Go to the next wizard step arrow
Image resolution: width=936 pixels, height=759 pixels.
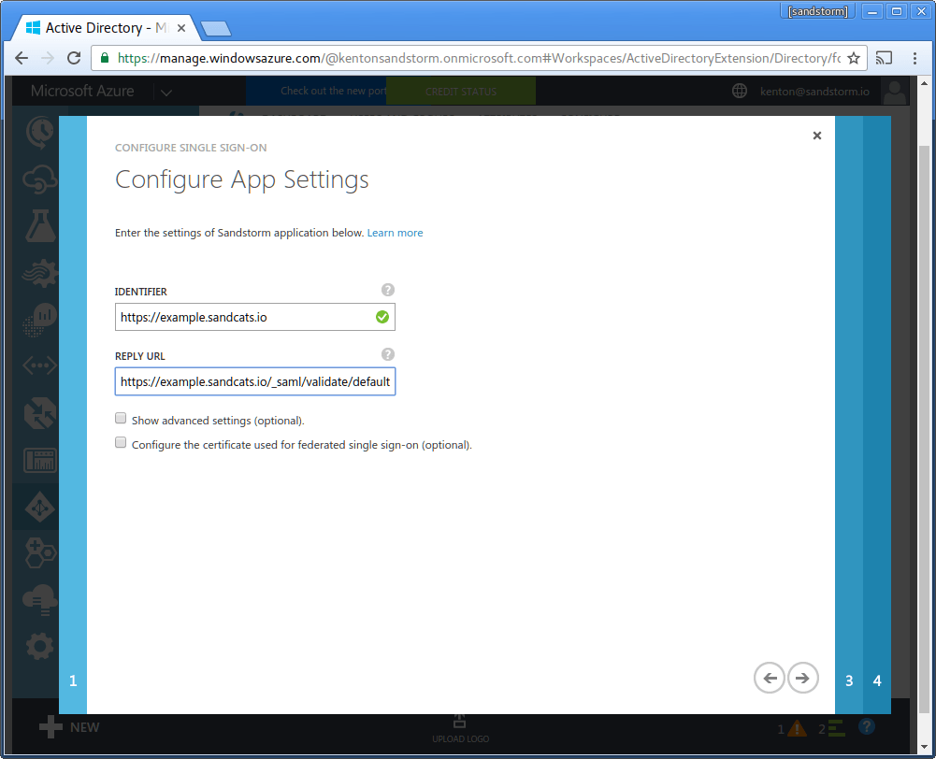pyautogui.click(x=803, y=678)
